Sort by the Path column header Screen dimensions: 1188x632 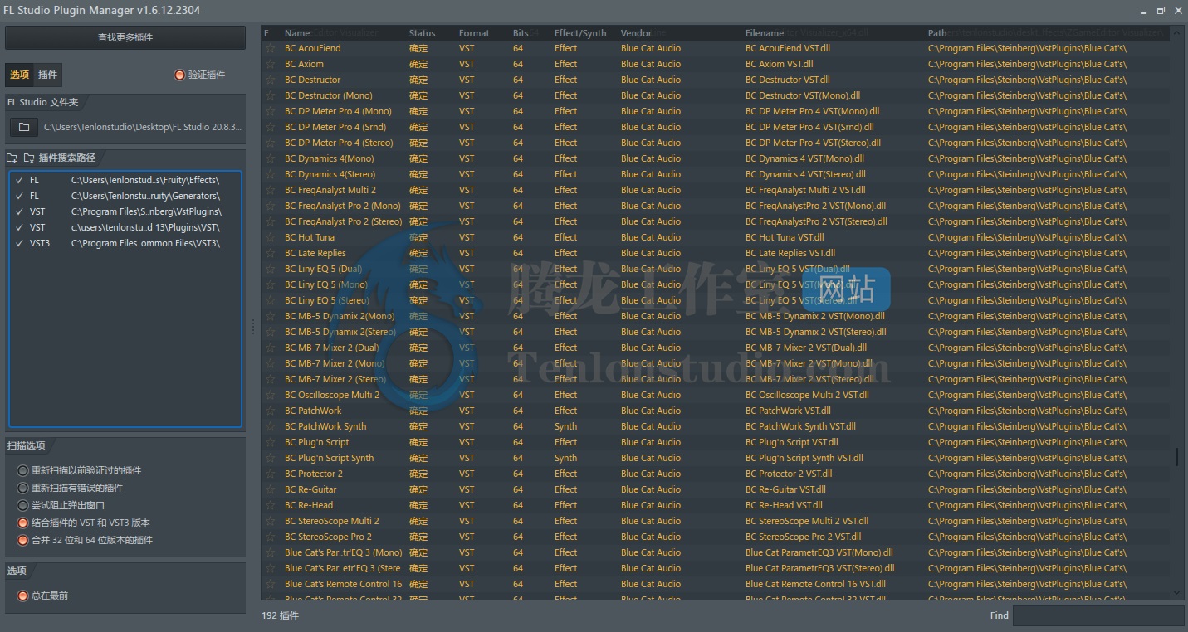(937, 33)
